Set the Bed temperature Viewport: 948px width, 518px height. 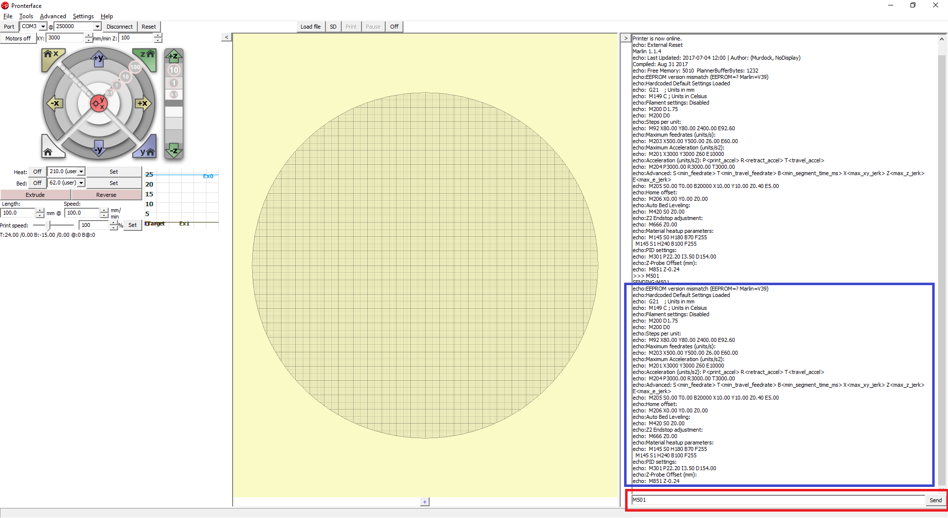click(x=114, y=183)
